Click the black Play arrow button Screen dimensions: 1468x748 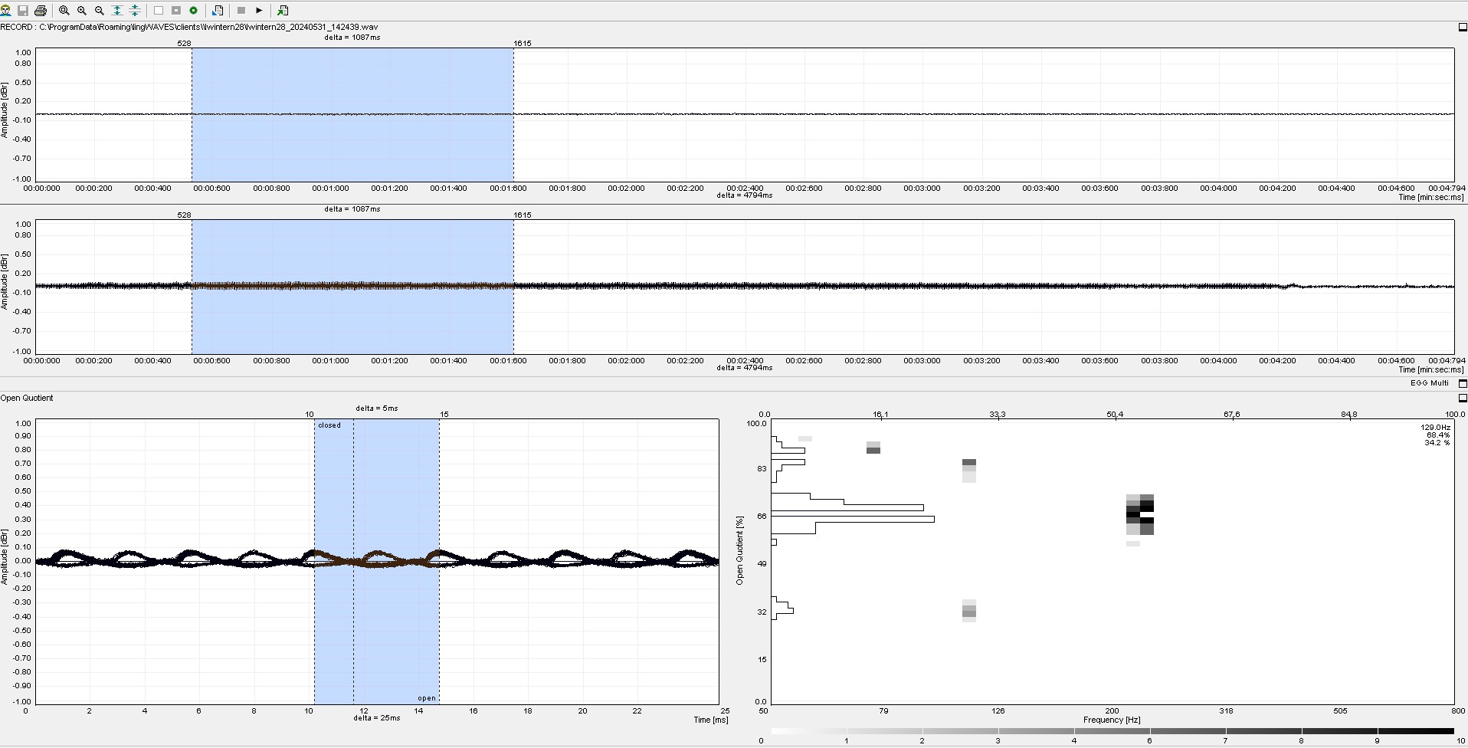259,11
